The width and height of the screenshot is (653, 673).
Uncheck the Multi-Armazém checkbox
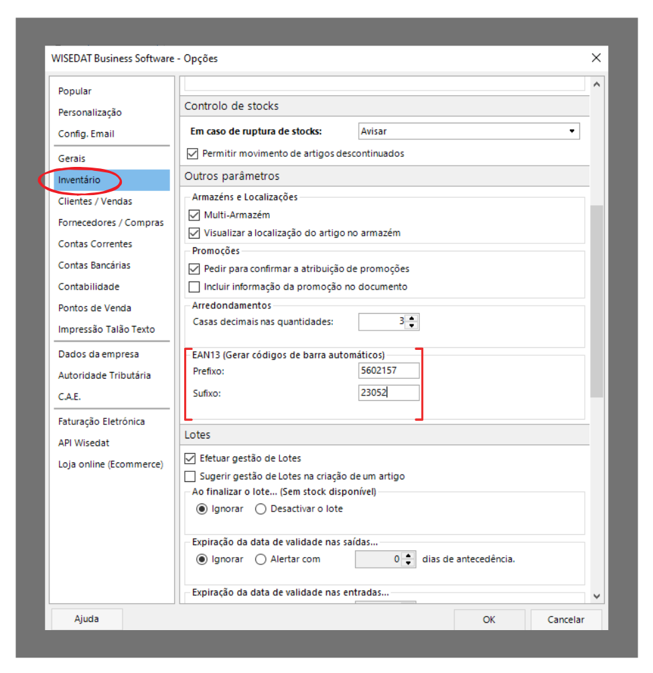coord(194,215)
